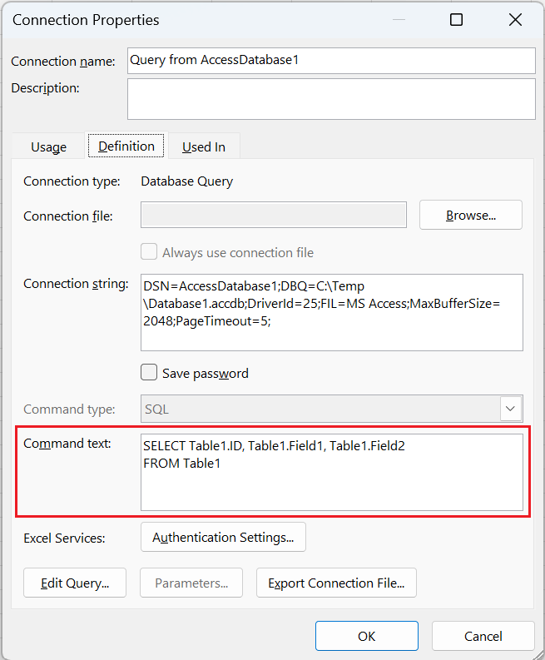Open the Used In tab
This screenshot has width=545, height=660.
tap(204, 147)
